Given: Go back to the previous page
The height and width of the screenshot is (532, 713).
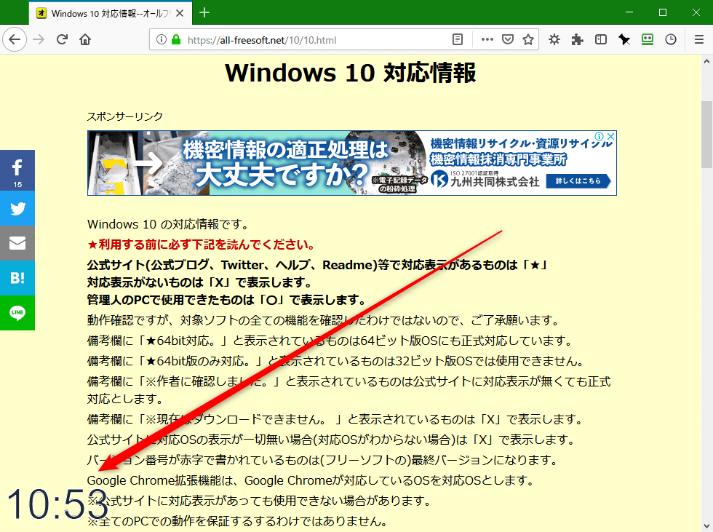Looking at the screenshot, I should pos(15,39).
